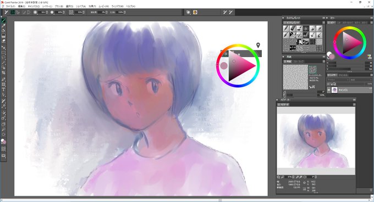Close the custom palette panel via its header dot

pos(283,18)
